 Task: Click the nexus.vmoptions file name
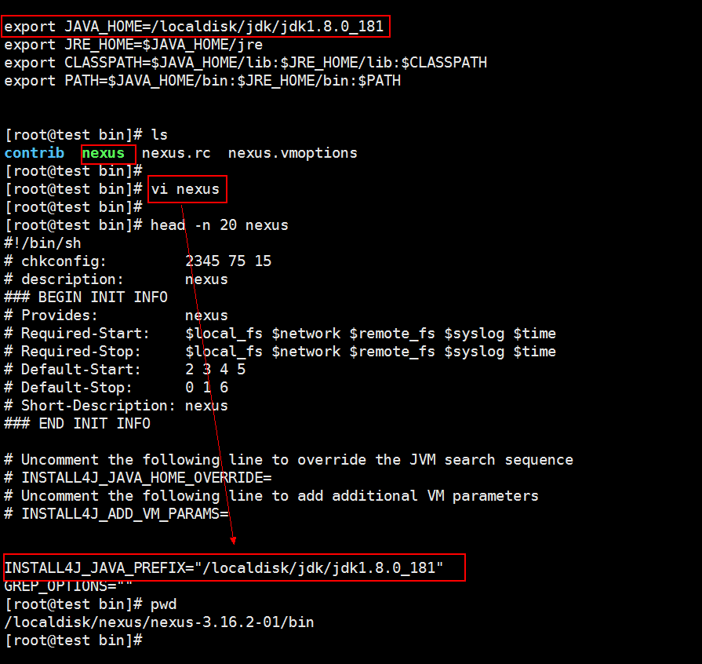293,153
